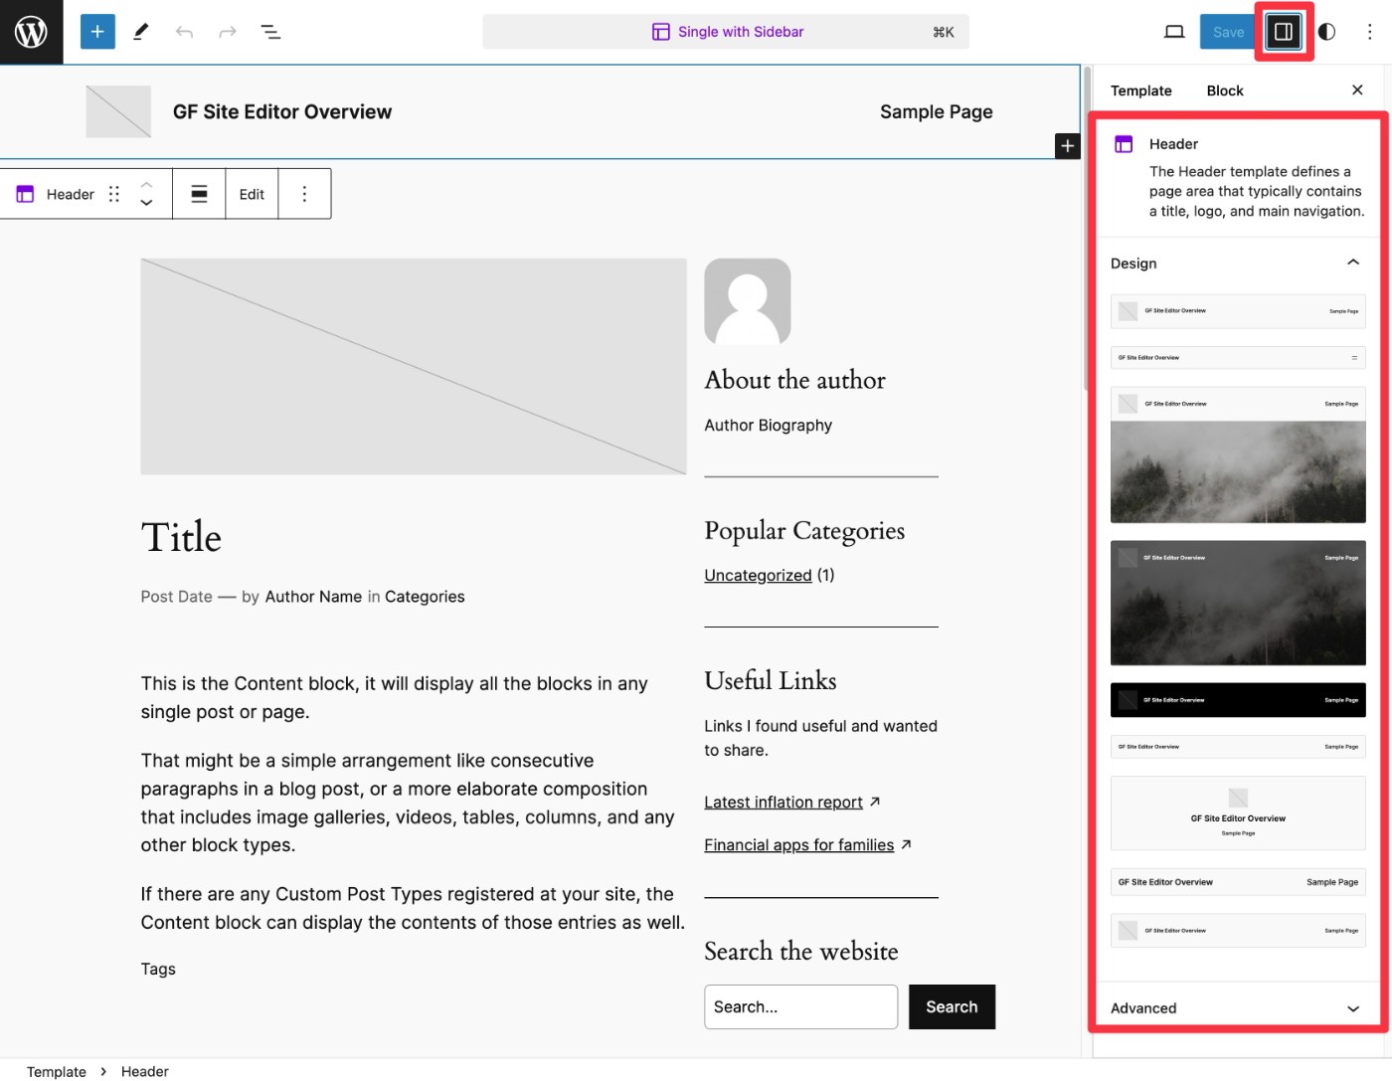Toggle the block inserter plus button
This screenshot has width=1392, height=1081.
(97, 32)
